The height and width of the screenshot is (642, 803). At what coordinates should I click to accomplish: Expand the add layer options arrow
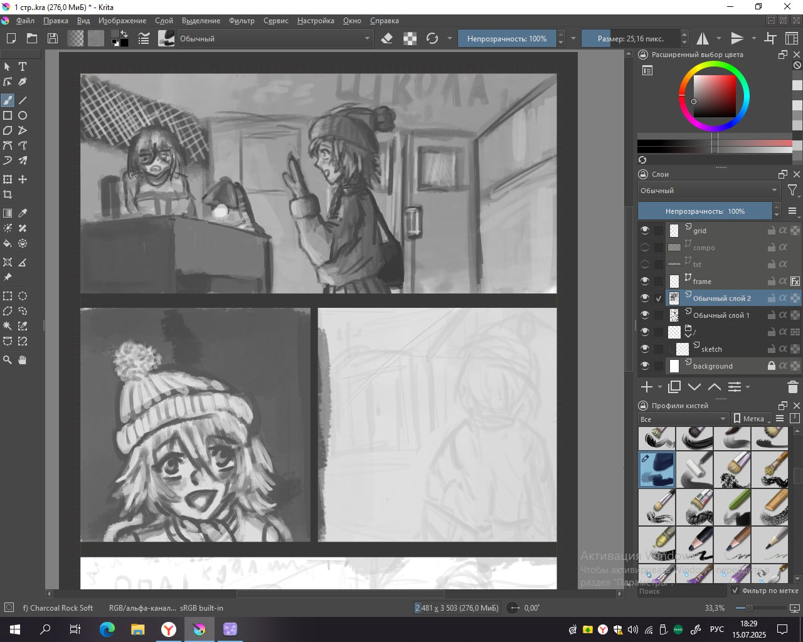coord(659,387)
